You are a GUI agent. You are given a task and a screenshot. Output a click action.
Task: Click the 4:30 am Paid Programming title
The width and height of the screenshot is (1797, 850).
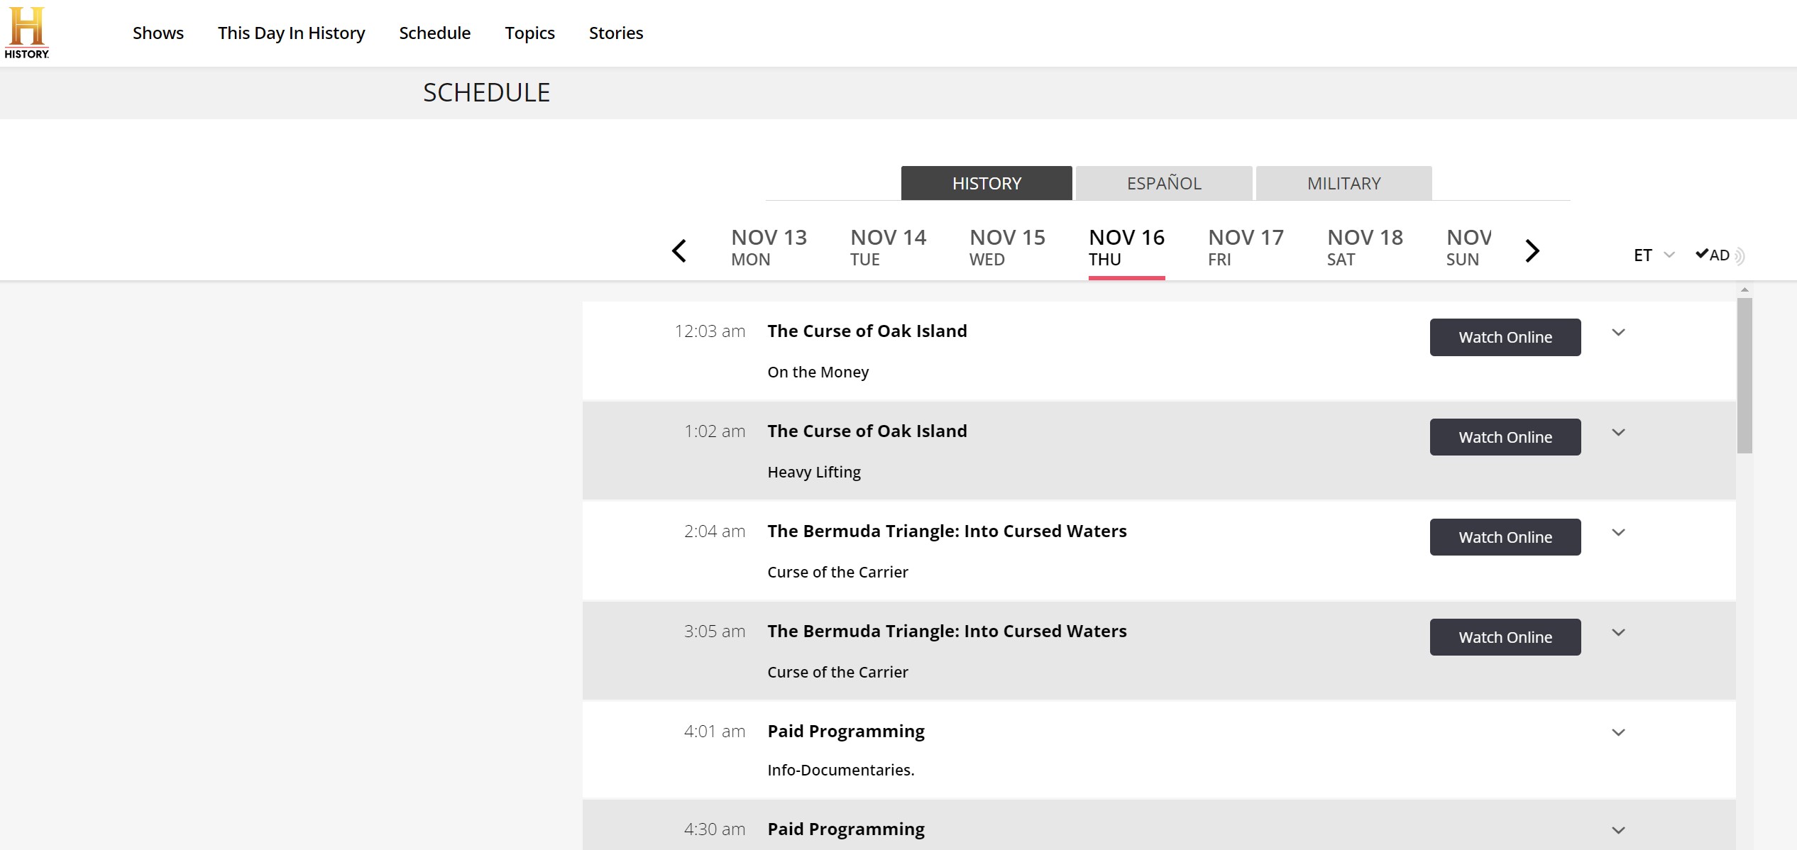(846, 829)
